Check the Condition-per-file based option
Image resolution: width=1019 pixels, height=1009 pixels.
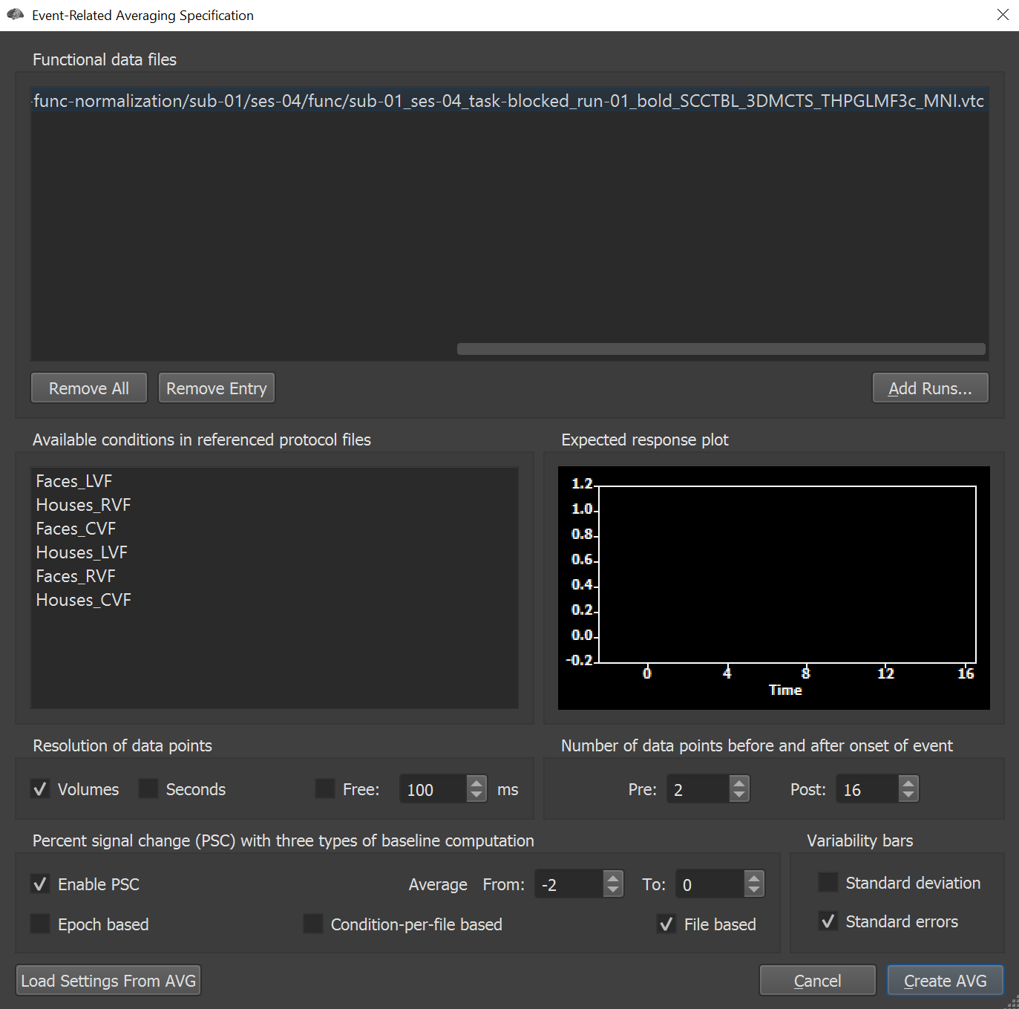[x=313, y=924]
